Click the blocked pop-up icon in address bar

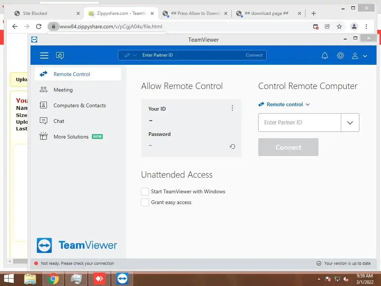[x=316, y=26]
